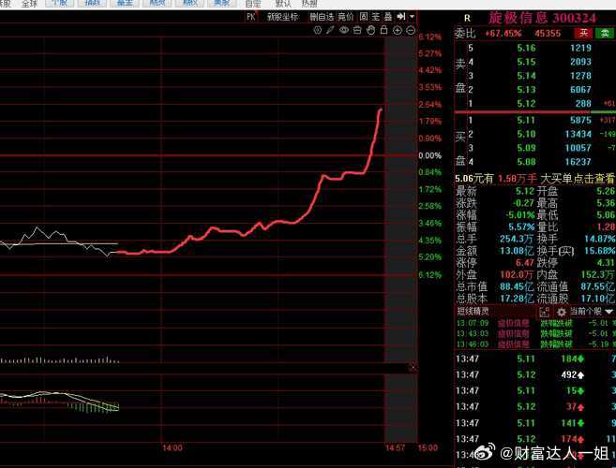Open the gear settings in 短线精灵 bar

562,312
